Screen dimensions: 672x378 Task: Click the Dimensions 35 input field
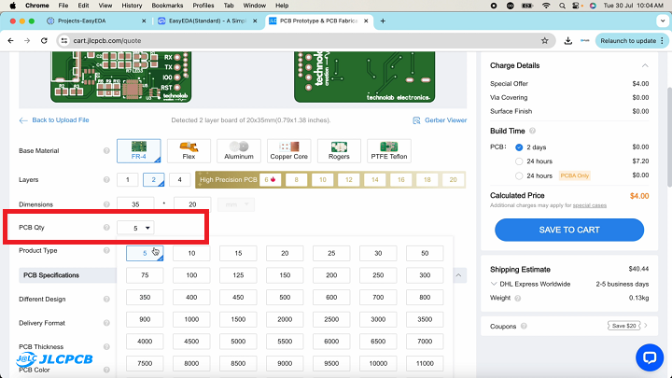point(135,204)
